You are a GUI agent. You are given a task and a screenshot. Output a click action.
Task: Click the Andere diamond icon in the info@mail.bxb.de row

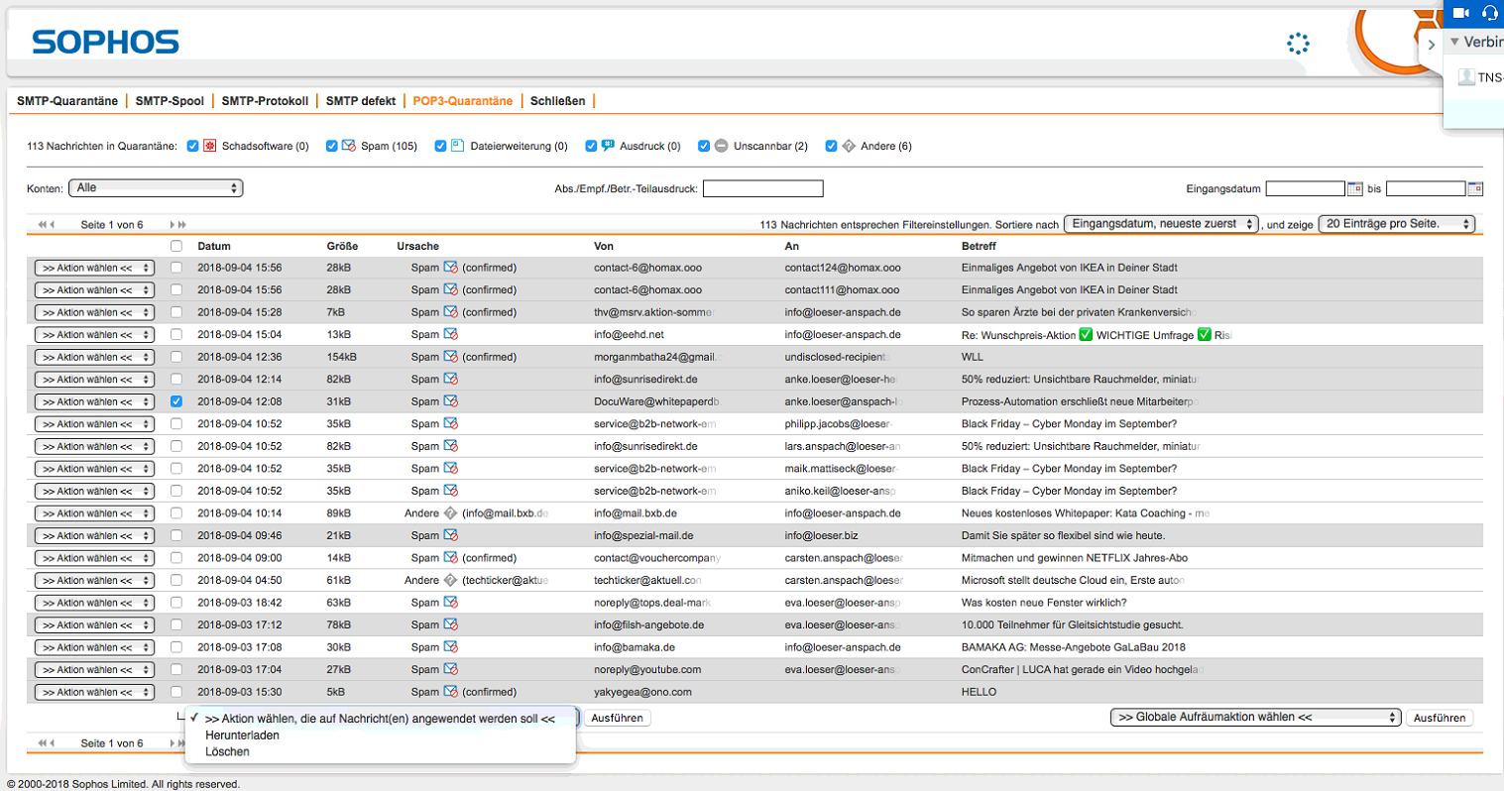tap(451, 513)
